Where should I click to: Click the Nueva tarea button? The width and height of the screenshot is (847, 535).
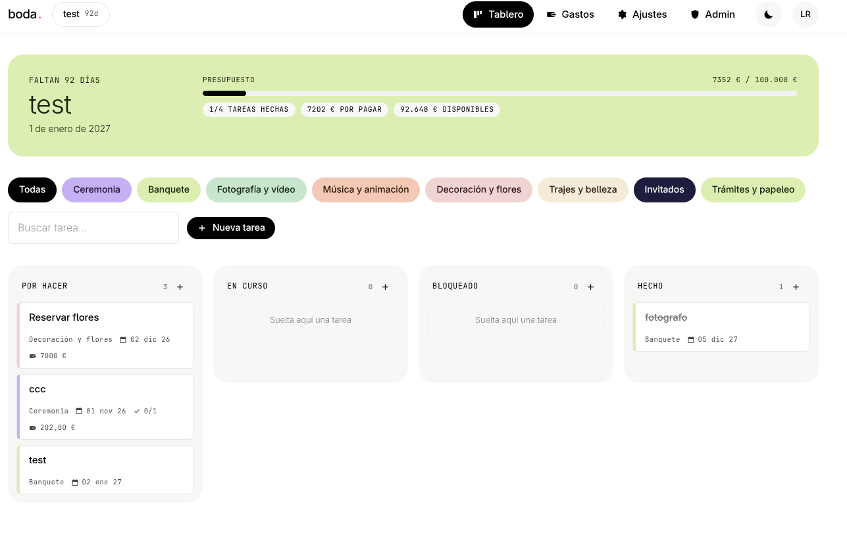click(231, 228)
